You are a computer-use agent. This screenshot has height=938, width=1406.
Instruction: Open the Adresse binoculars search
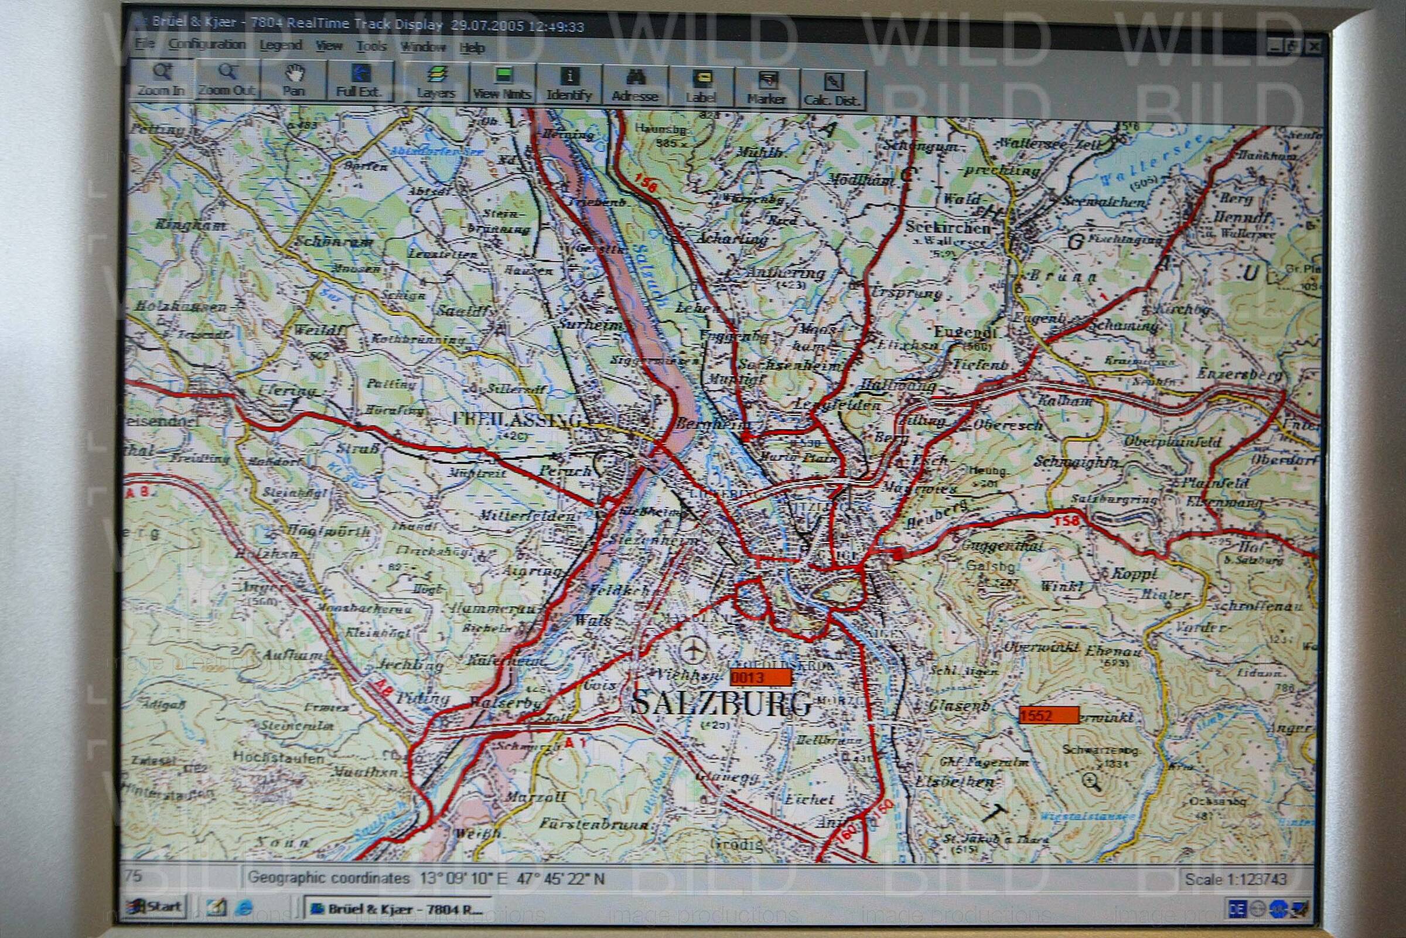tap(634, 86)
